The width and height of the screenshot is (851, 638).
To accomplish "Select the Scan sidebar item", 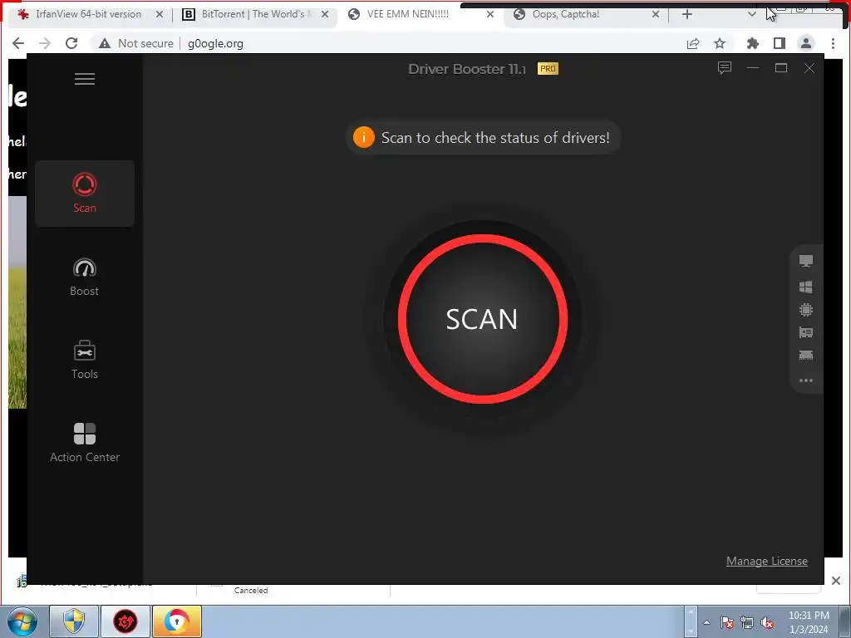I will coord(85,193).
